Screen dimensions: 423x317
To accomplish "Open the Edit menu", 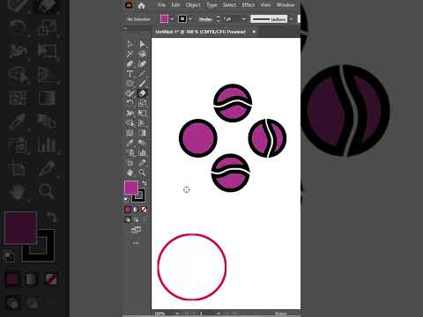I will pyautogui.click(x=175, y=5).
